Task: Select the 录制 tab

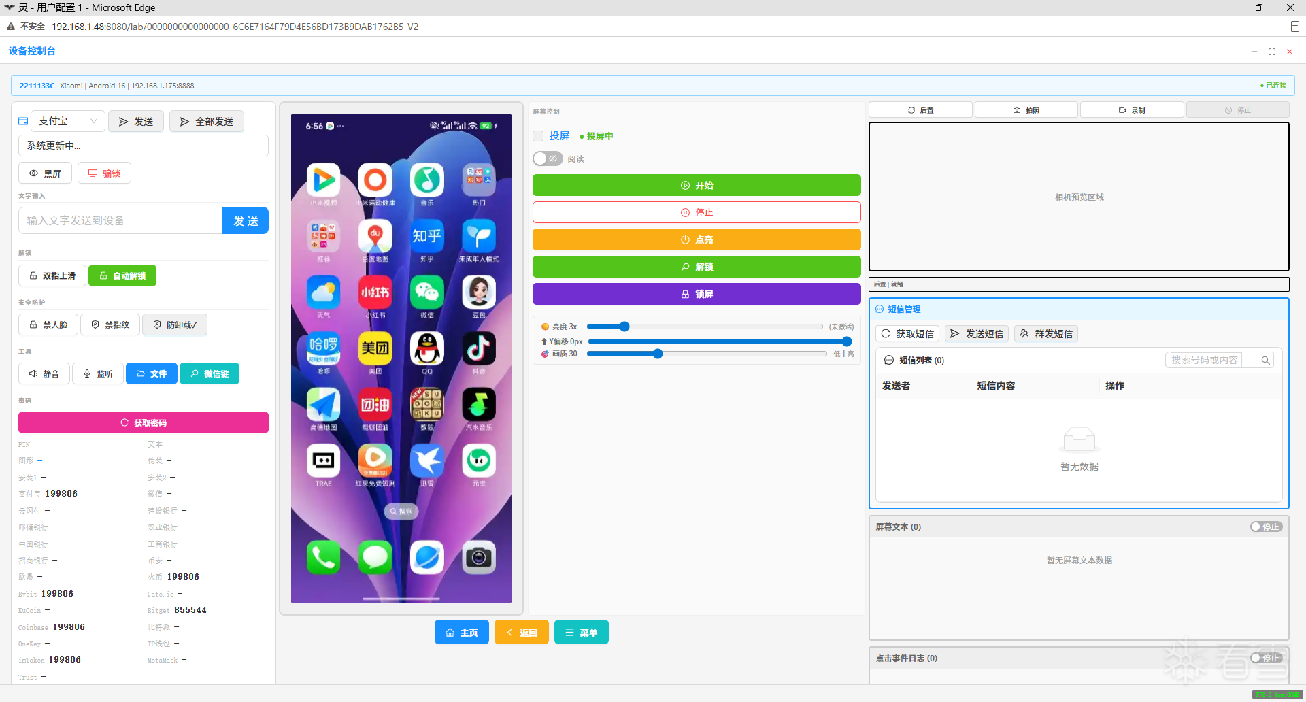Action: click(x=1132, y=110)
